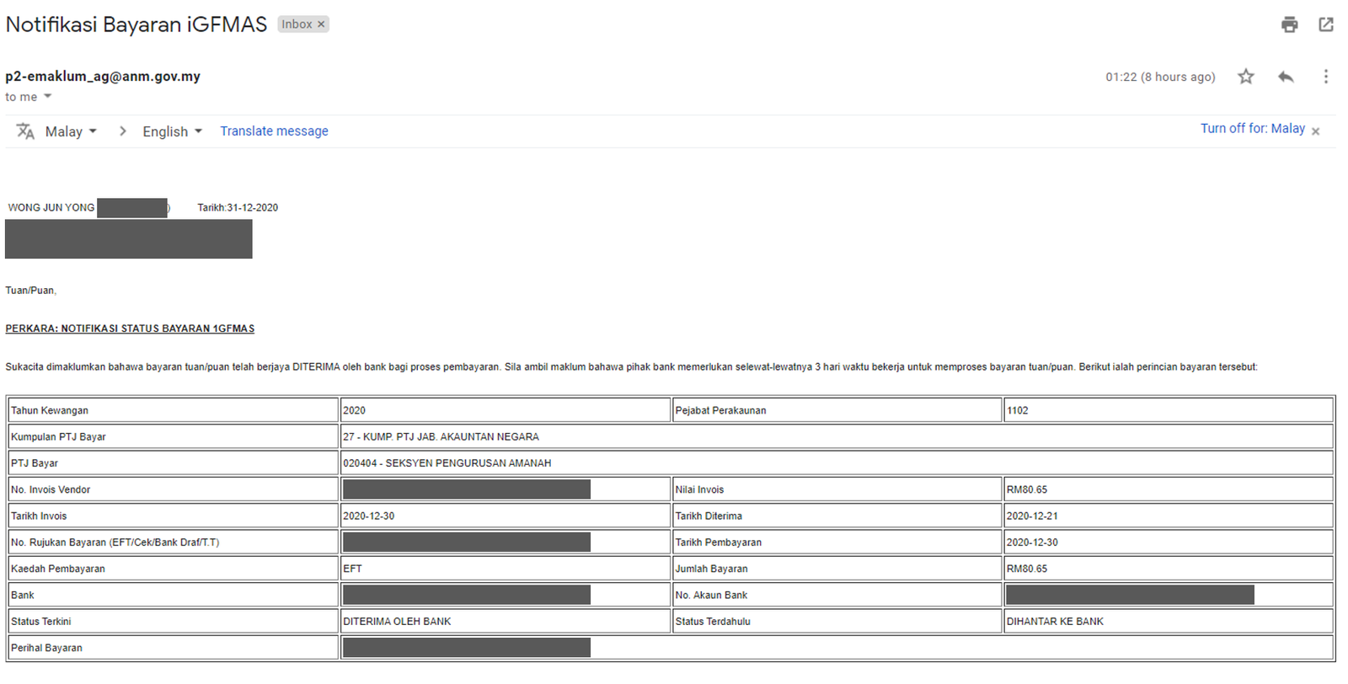Click the Status Terkini label

tap(40, 621)
